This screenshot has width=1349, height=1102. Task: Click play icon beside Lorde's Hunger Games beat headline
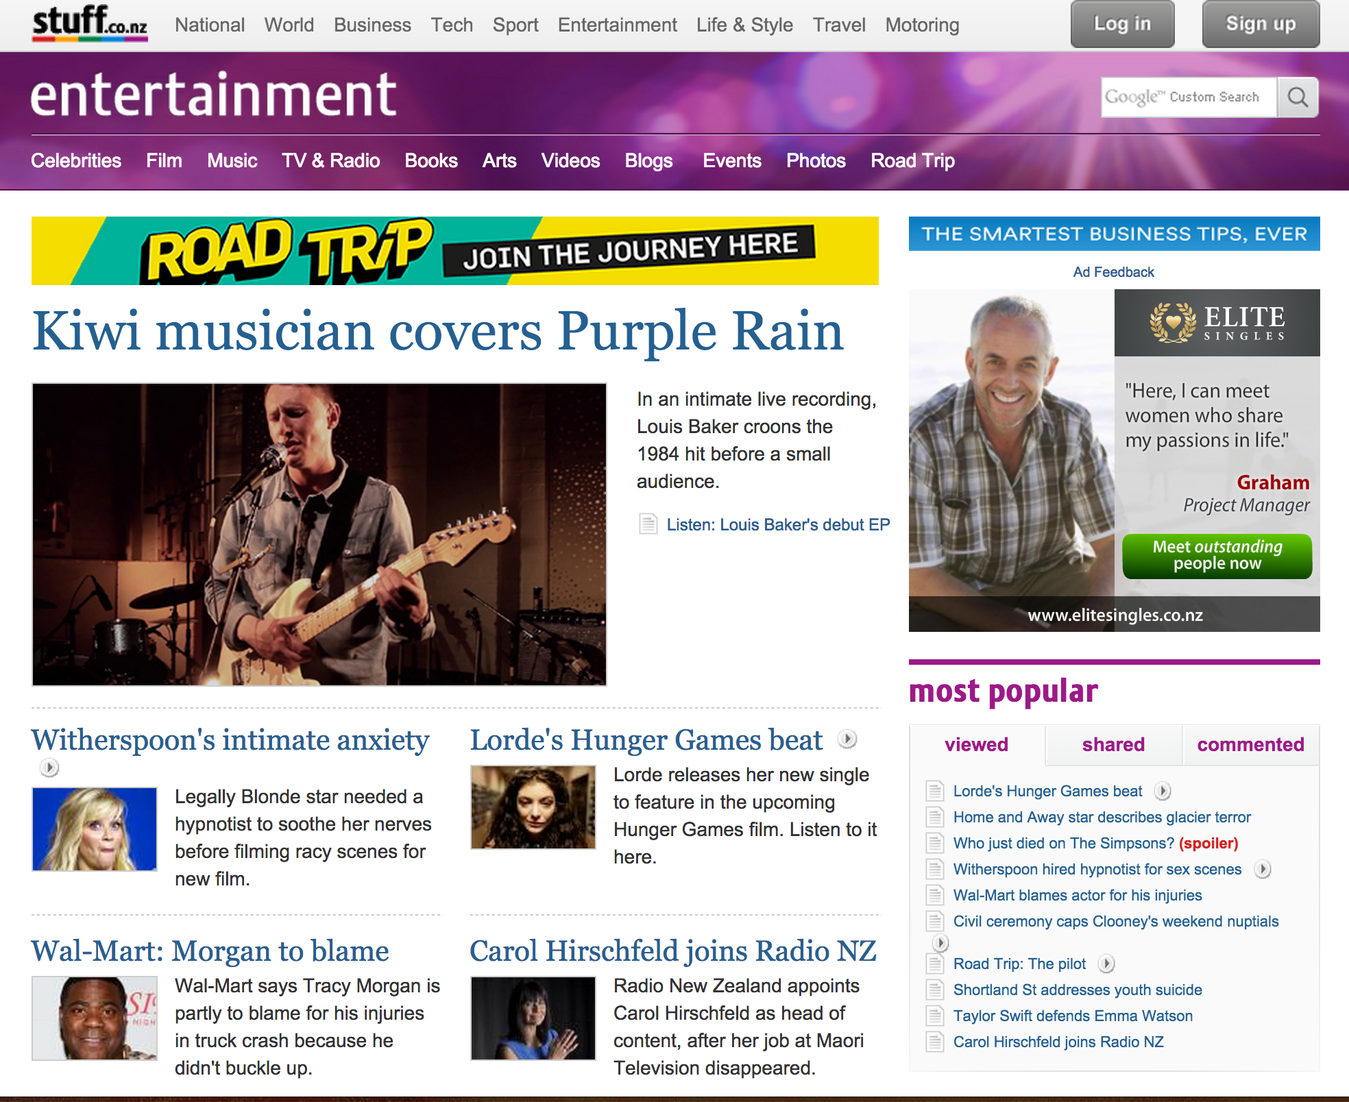(848, 739)
